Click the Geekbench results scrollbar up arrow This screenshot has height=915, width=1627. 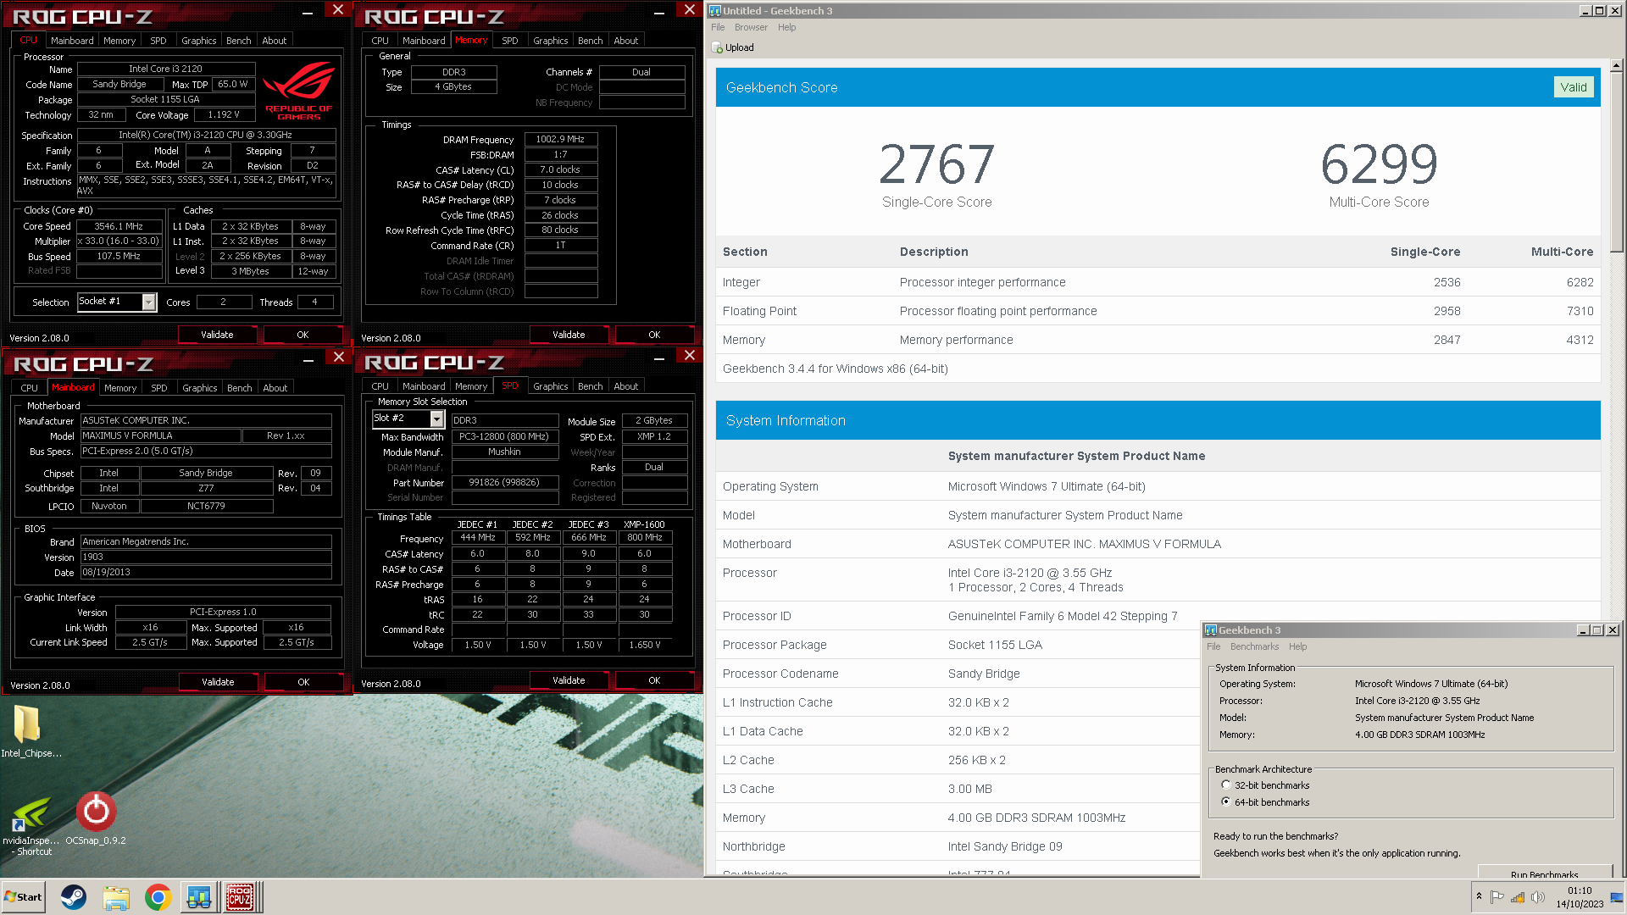tap(1616, 65)
